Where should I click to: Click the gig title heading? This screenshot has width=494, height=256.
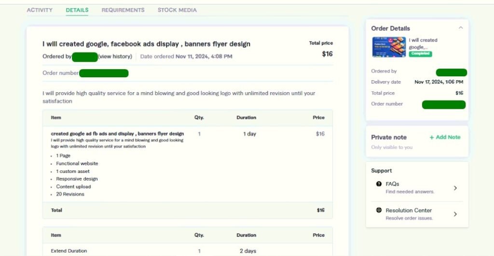[x=146, y=44]
